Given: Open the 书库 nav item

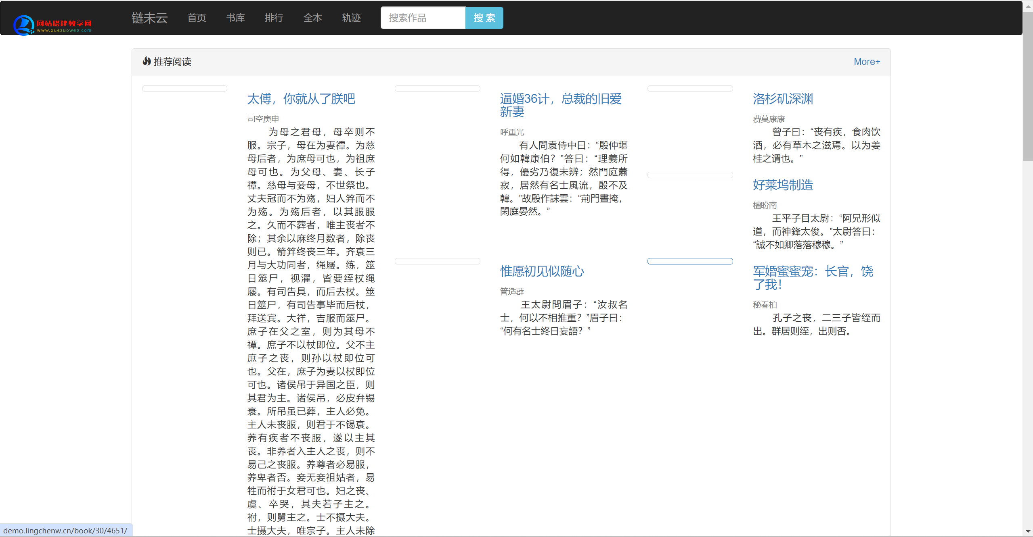Looking at the screenshot, I should [x=235, y=18].
